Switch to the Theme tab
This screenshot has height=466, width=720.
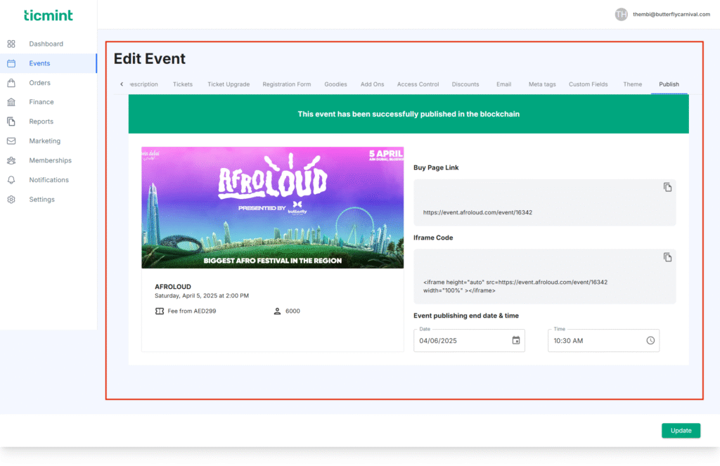tap(633, 84)
